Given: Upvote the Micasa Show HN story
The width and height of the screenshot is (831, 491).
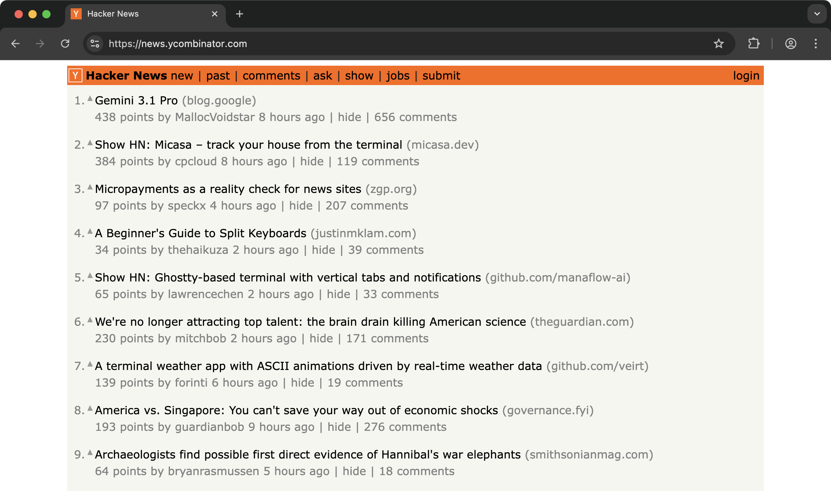Looking at the screenshot, I should tap(90, 143).
